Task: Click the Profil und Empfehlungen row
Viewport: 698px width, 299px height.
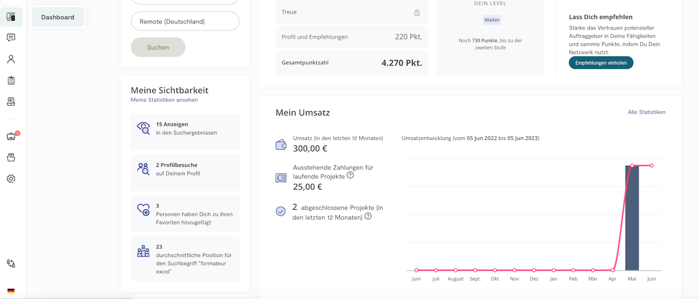Action: click(352, 37)
